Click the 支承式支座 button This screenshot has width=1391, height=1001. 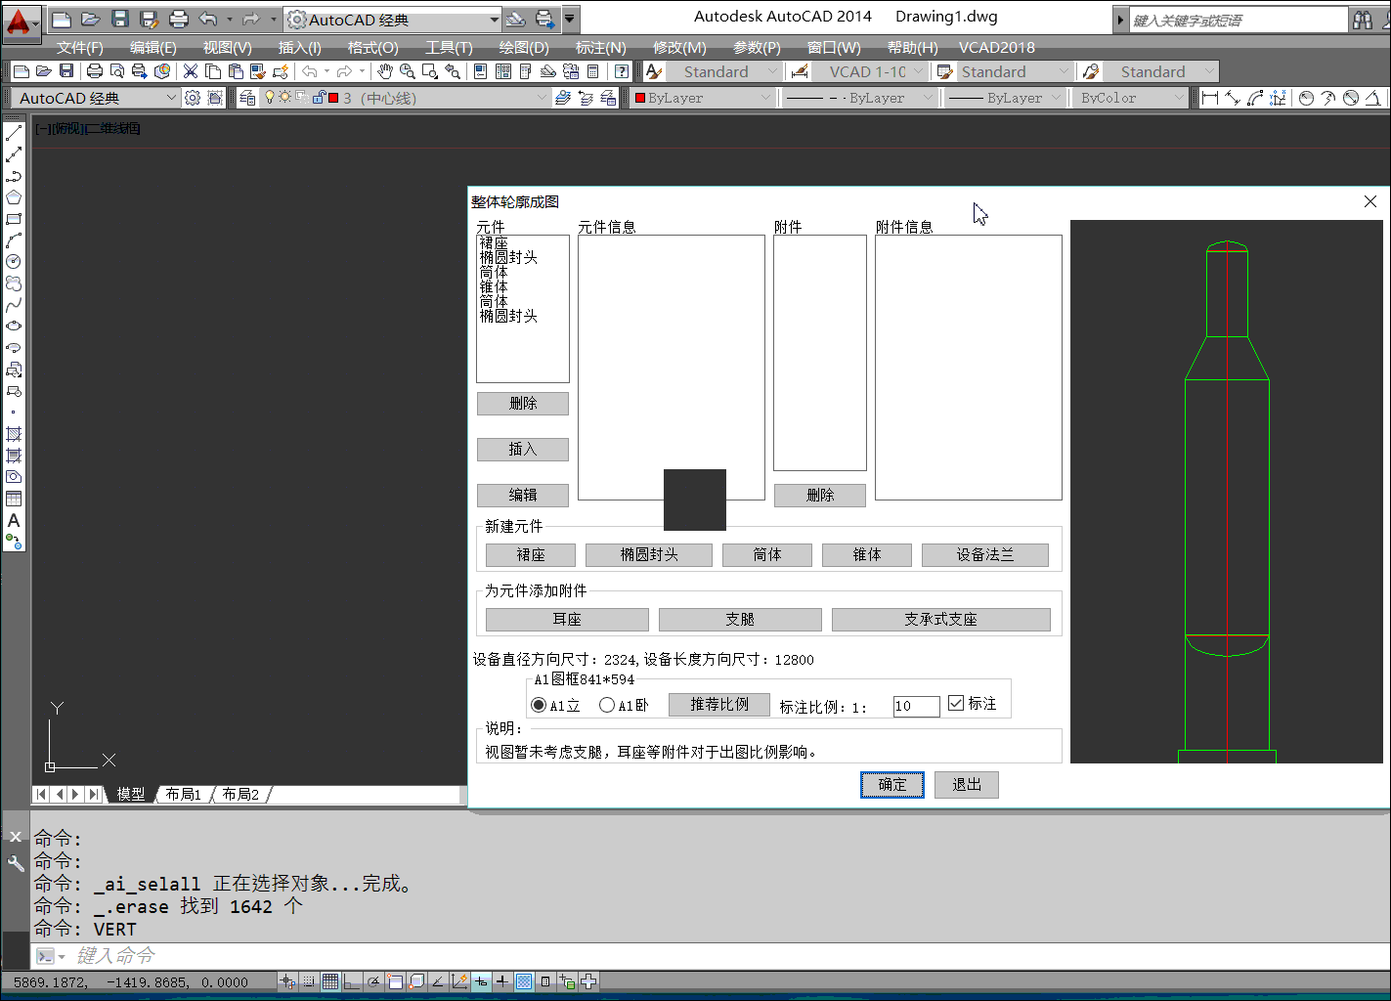(x=940, y=620)
